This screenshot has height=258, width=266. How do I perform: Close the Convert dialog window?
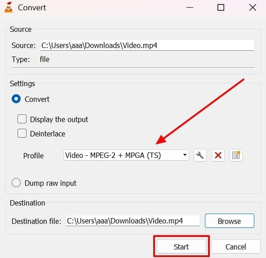253,8
